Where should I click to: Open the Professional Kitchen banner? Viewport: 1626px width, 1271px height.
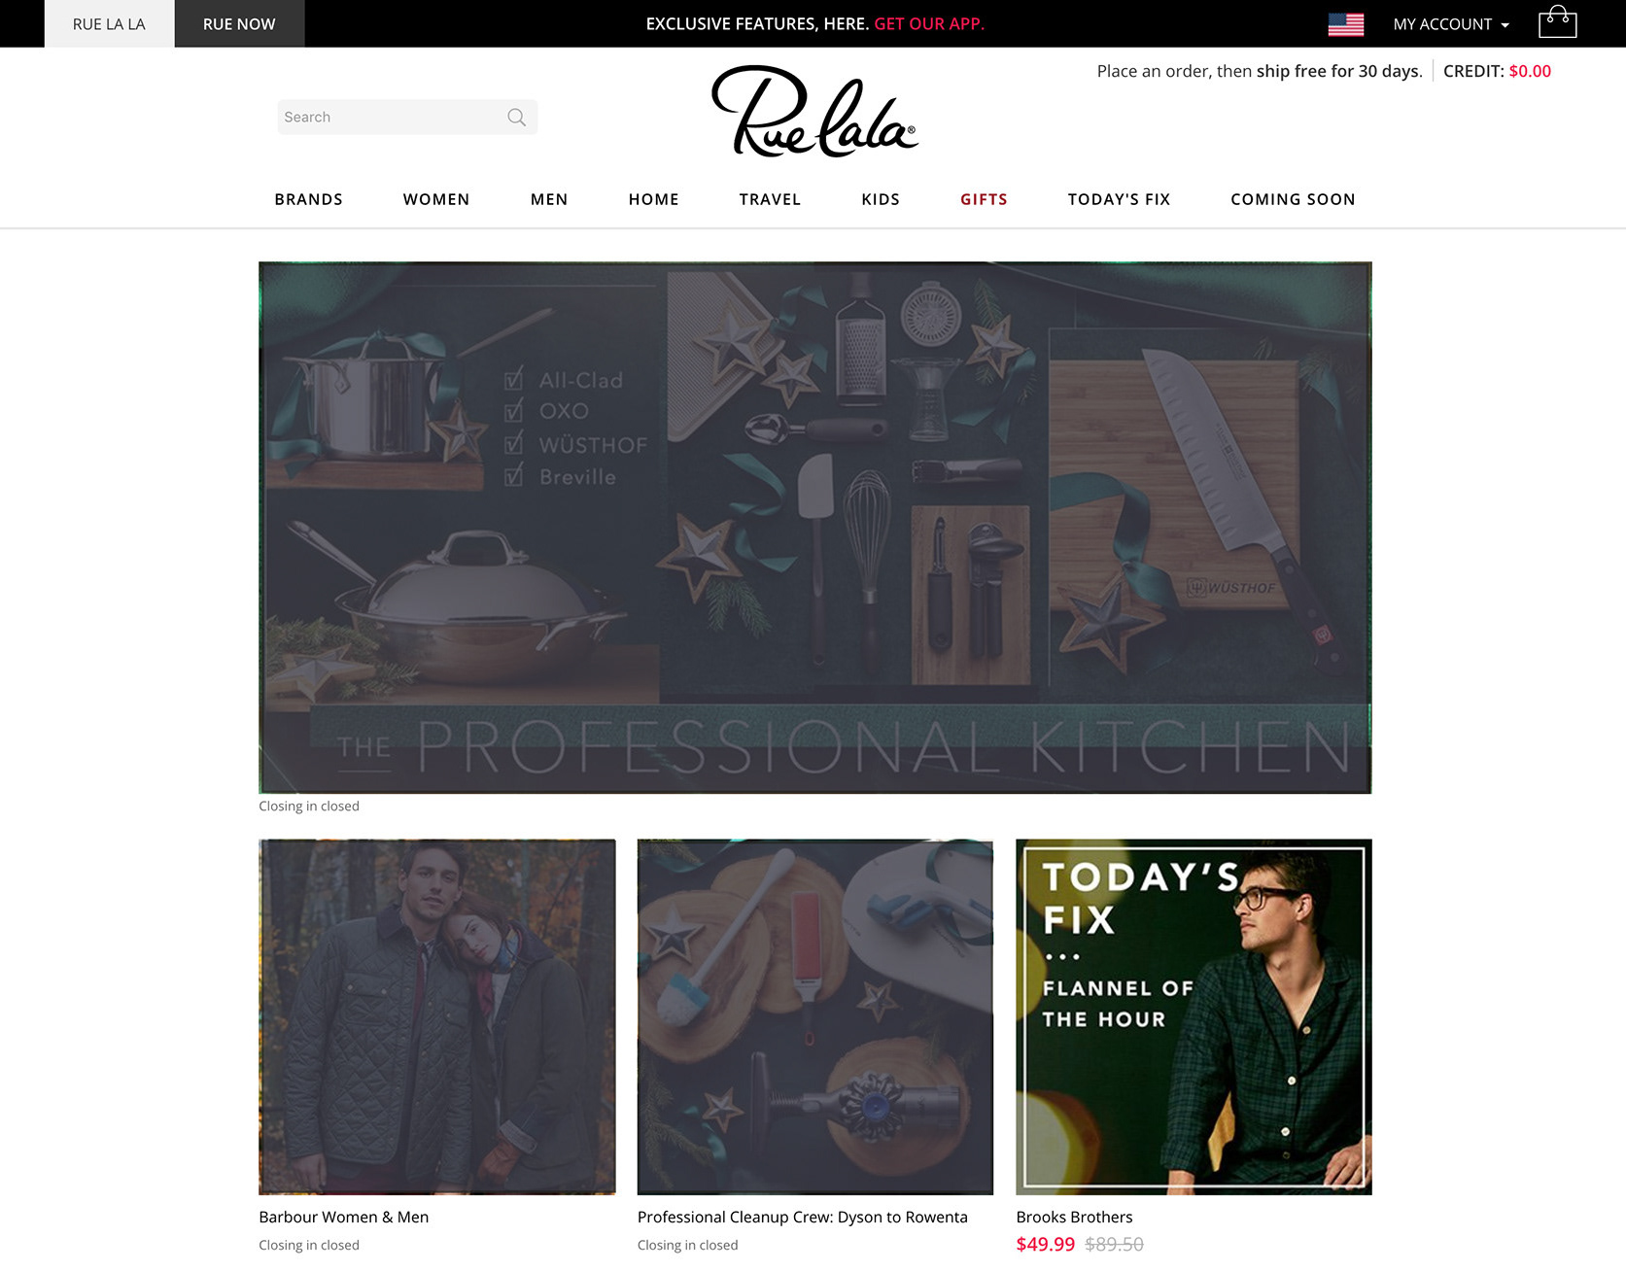click(x=814, y=528)
